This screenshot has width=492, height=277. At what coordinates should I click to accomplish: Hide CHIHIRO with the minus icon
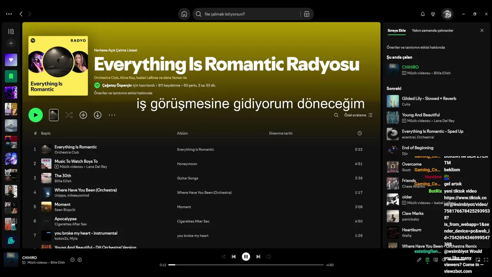click(72, 260)
